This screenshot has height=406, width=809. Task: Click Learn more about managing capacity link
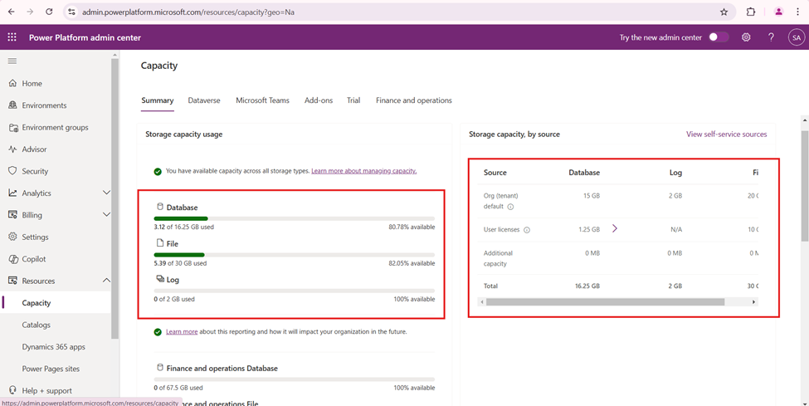(363, 171)
